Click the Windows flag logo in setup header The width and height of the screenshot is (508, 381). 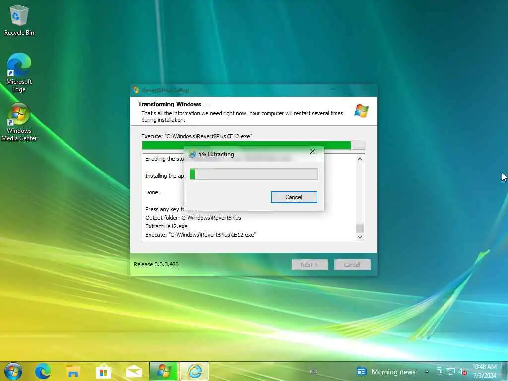pos(361,111)
